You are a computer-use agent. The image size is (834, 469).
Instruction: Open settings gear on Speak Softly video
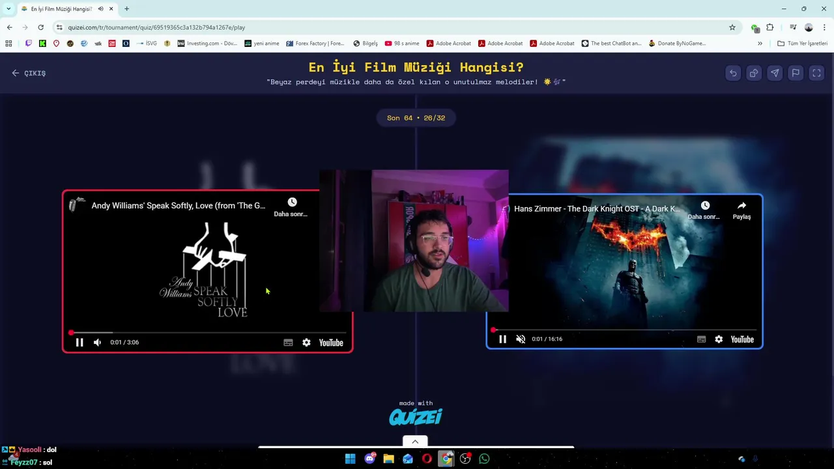[306, 343]
